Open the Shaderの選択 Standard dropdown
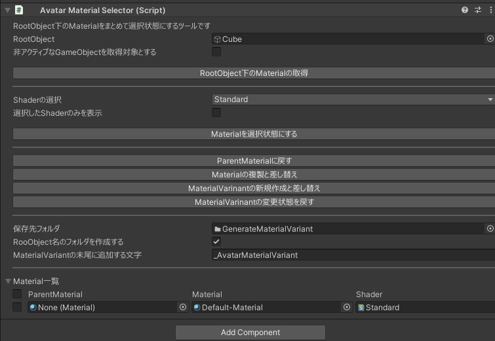The image size is (495, 341). pyautogui.click(x=353, y=99)
